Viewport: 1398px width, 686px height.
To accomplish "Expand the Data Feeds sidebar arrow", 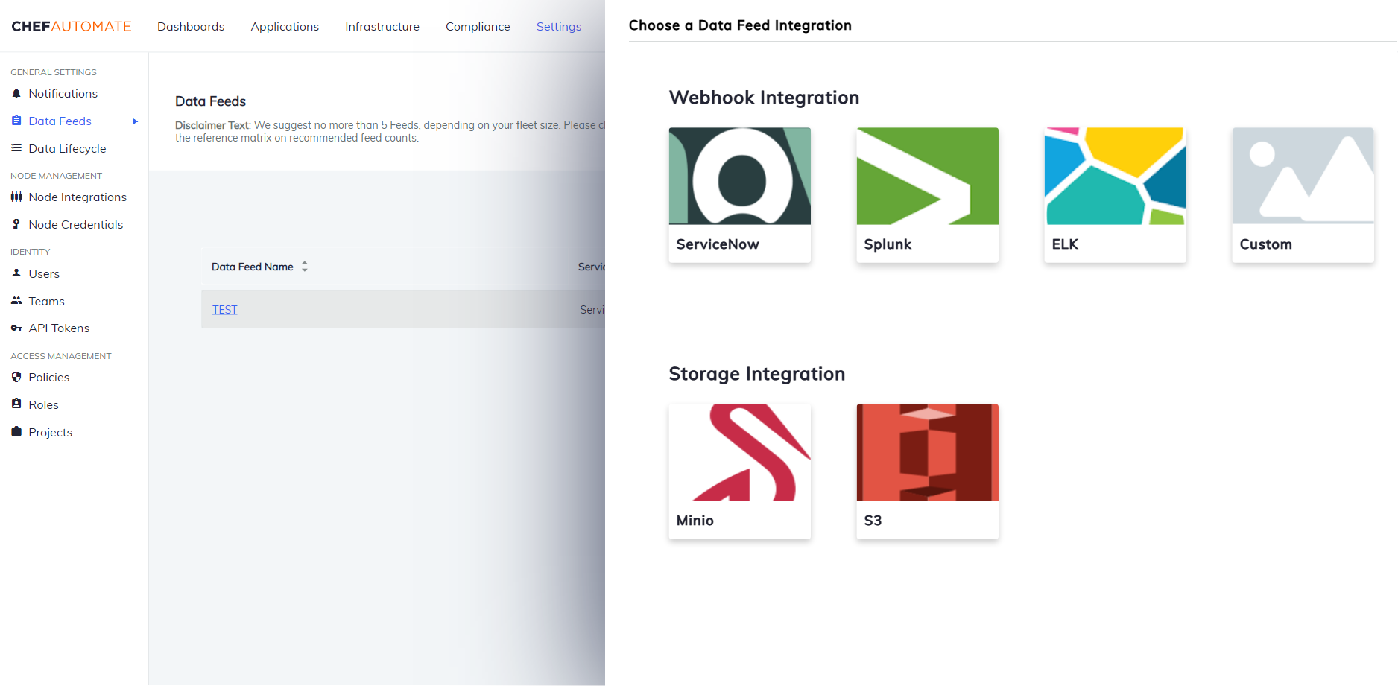I will [136, 121].
